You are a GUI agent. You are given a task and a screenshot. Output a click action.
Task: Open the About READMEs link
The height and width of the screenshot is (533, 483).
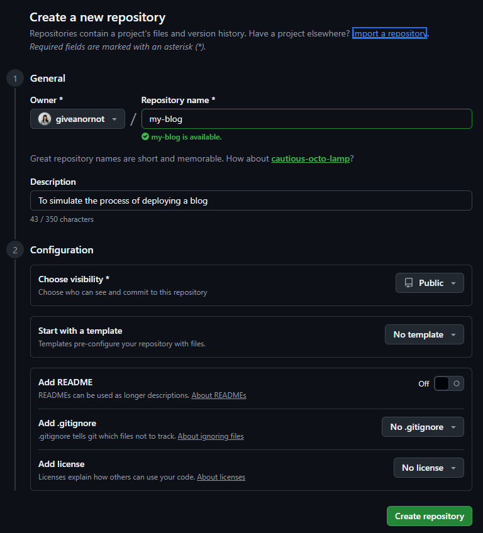(219, 395)
